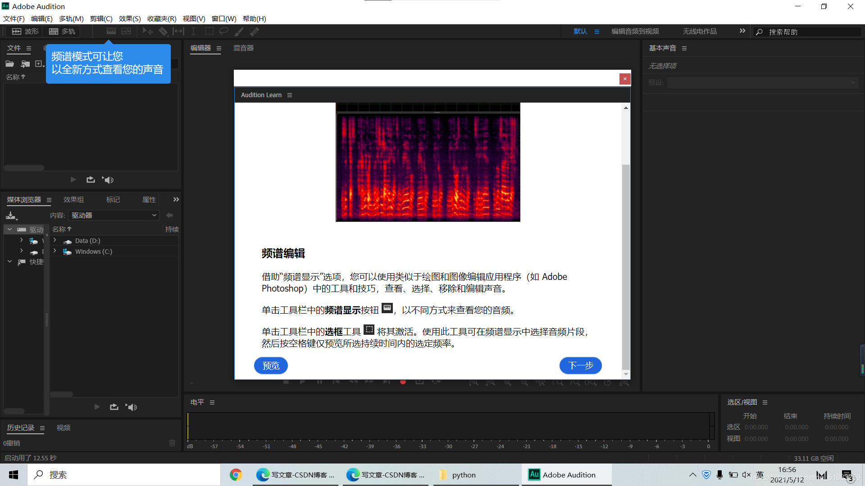
Task: Toggle the spectral pitch display button
Action: click(126, 31)
